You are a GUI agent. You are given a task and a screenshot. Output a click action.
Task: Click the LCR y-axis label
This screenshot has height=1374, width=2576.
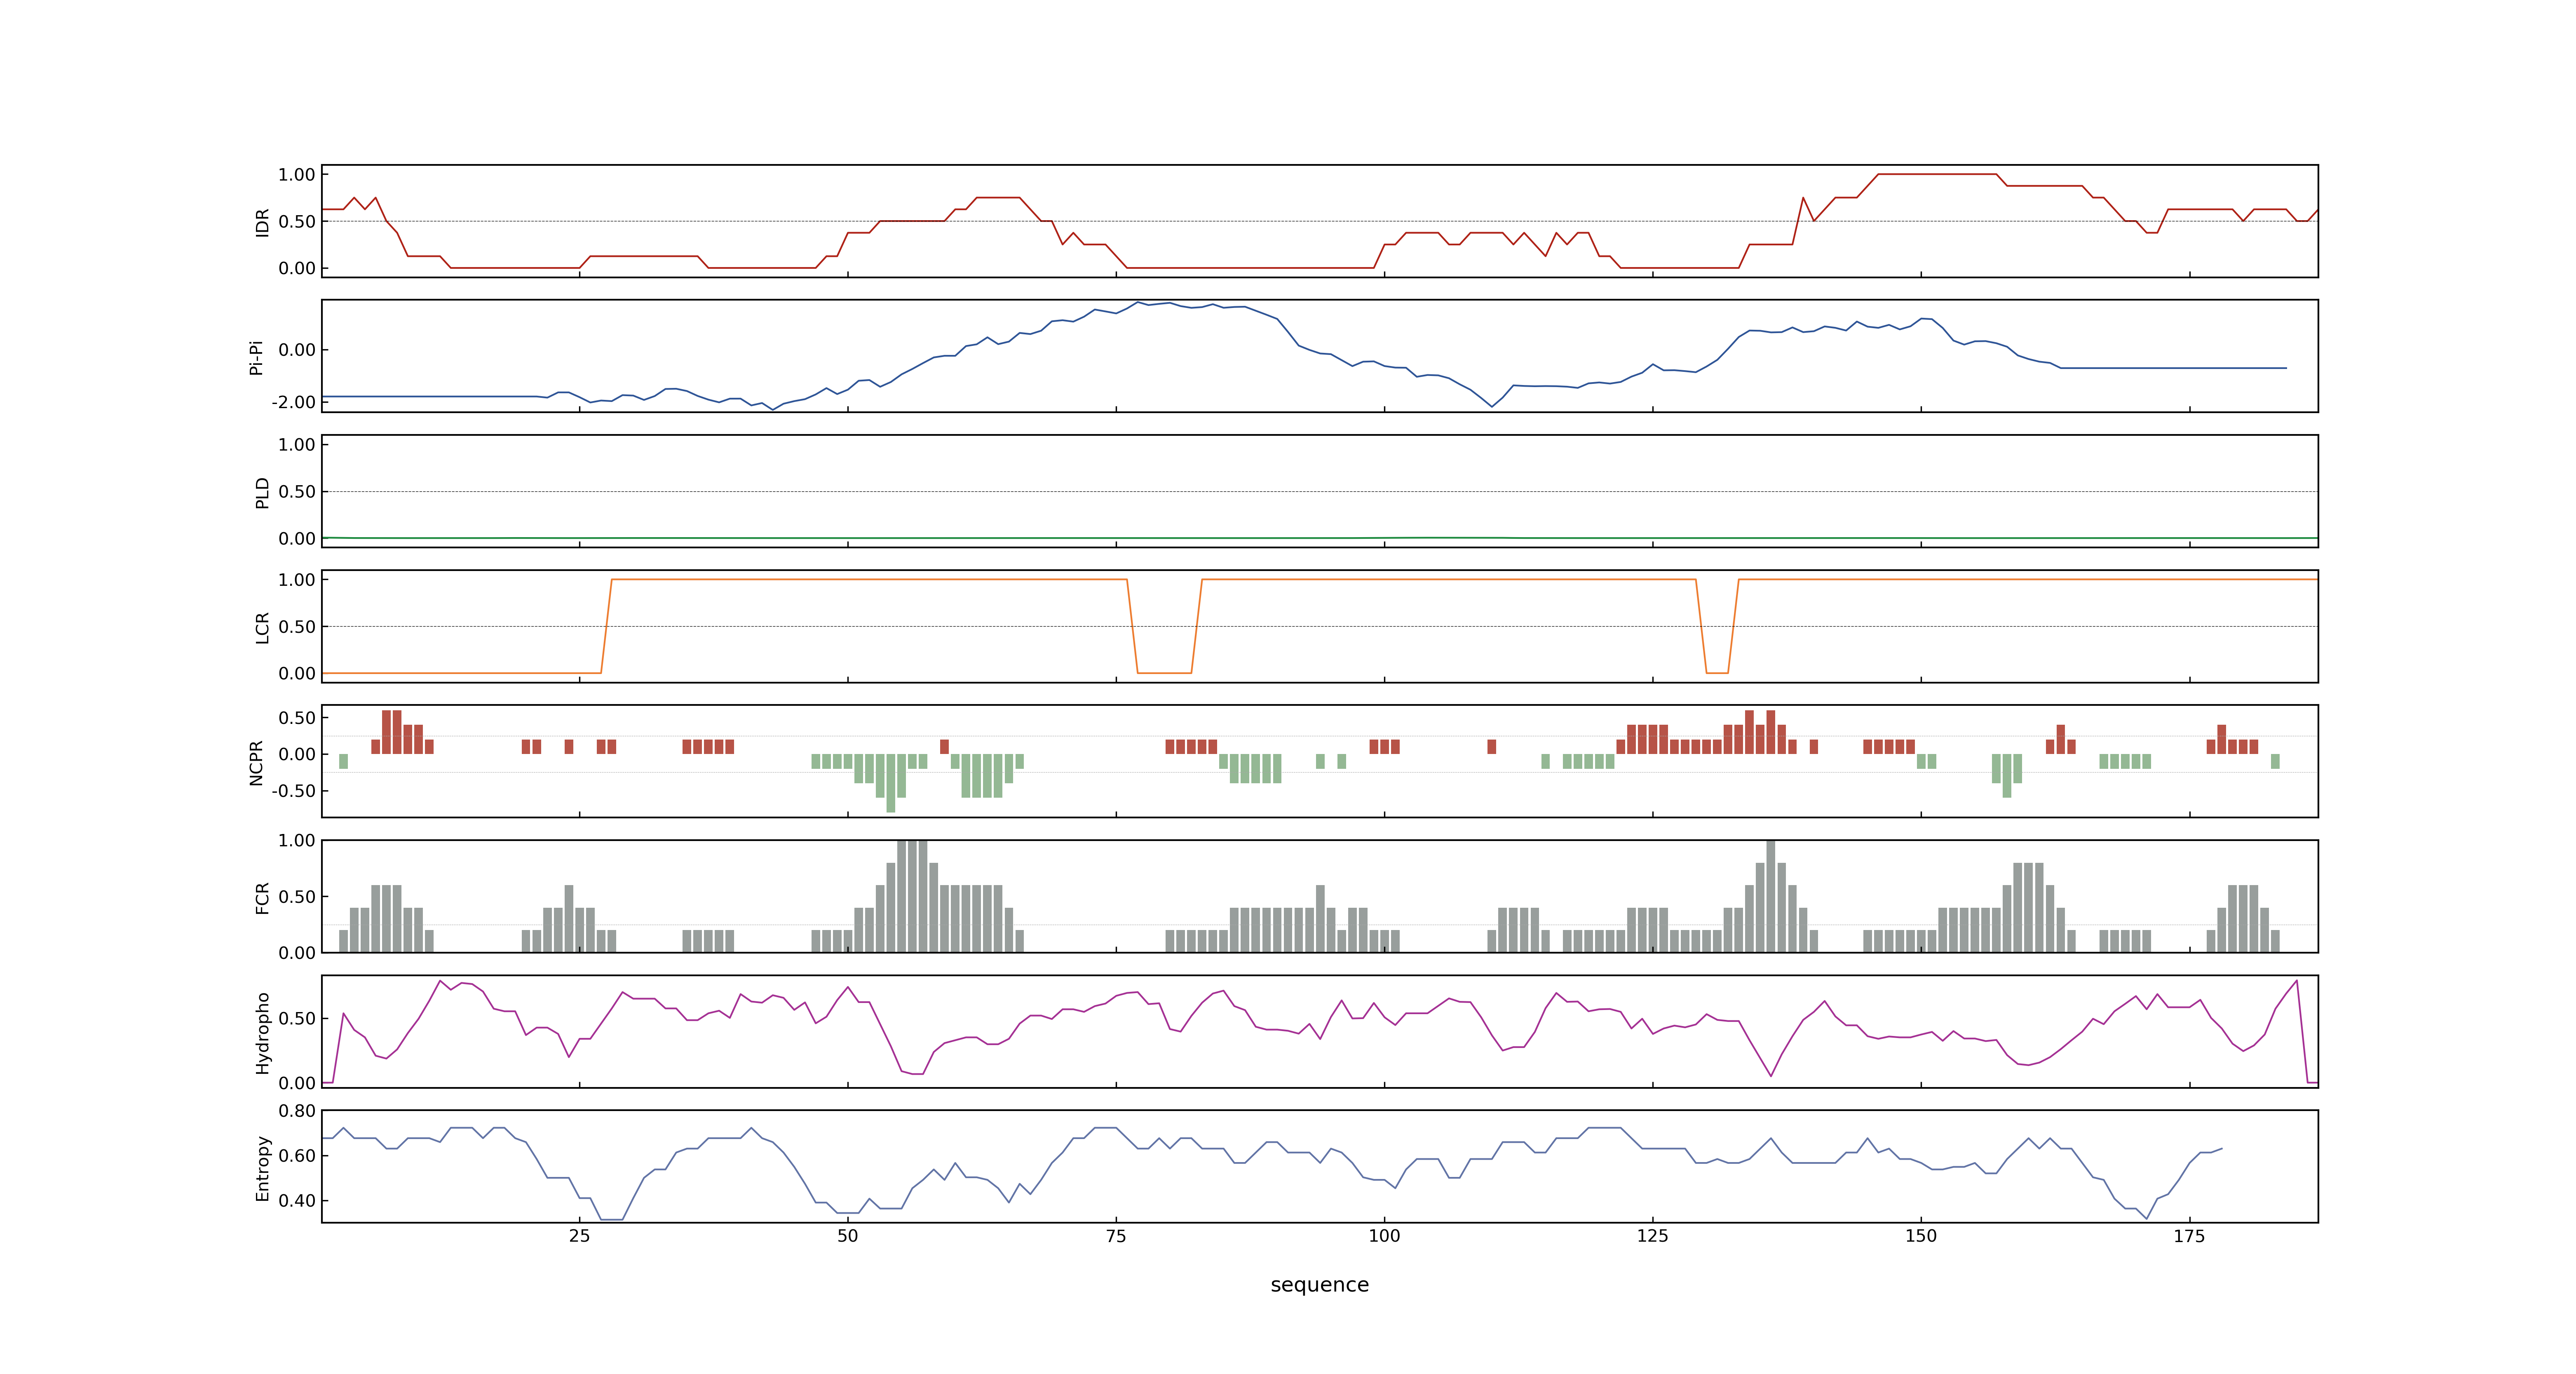point(262,627)
